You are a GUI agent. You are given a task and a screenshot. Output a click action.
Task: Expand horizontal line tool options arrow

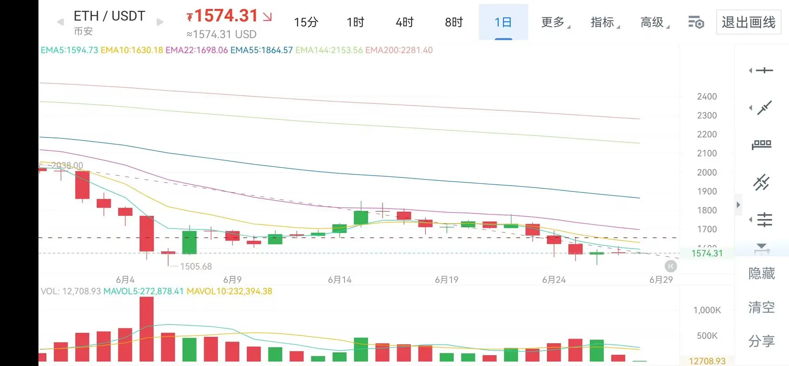[750, 70]
